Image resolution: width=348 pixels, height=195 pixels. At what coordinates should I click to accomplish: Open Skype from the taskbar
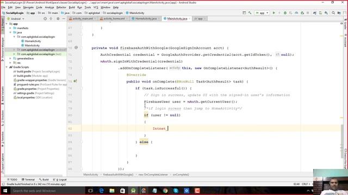coord(176,191)
